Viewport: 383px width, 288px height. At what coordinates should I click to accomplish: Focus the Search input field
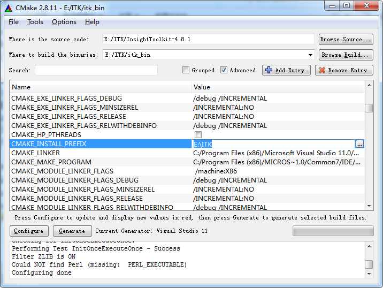click(x=96, y=70)
